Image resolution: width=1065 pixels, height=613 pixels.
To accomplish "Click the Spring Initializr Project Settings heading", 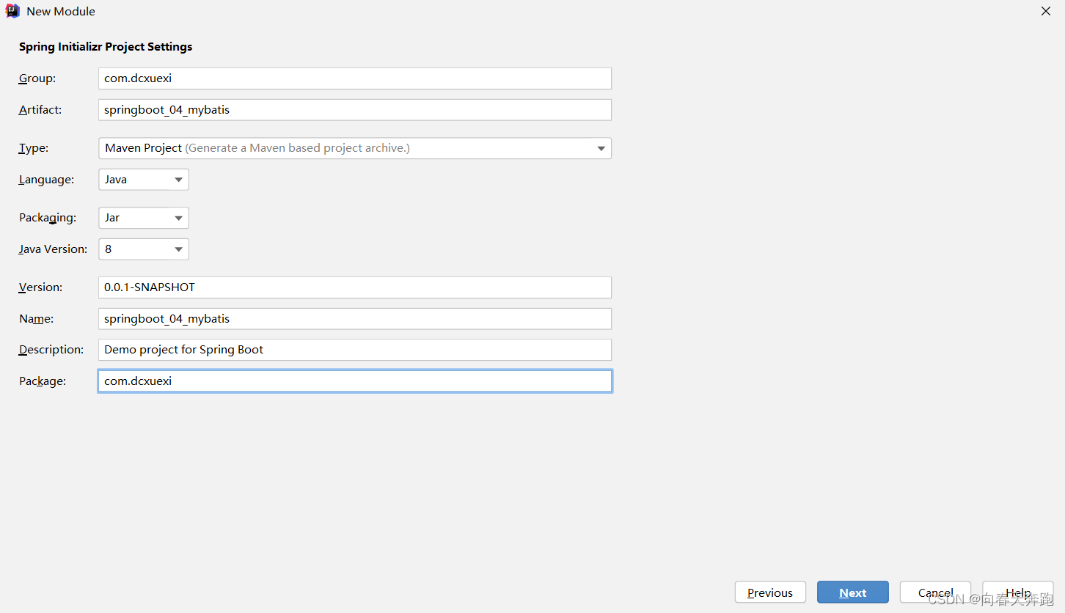I will [106, 47].
